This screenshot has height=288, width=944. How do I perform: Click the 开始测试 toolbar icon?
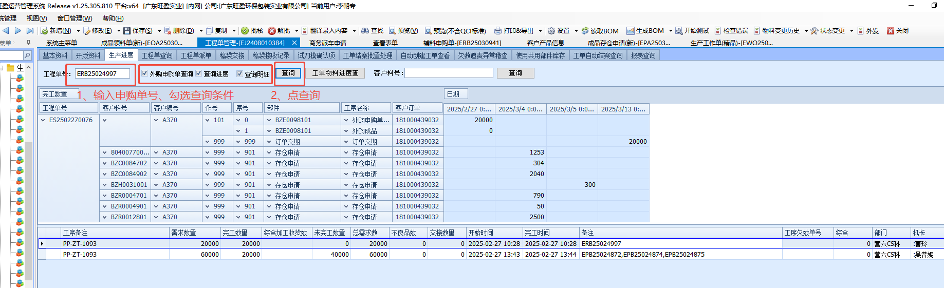(x=679, y=31)
